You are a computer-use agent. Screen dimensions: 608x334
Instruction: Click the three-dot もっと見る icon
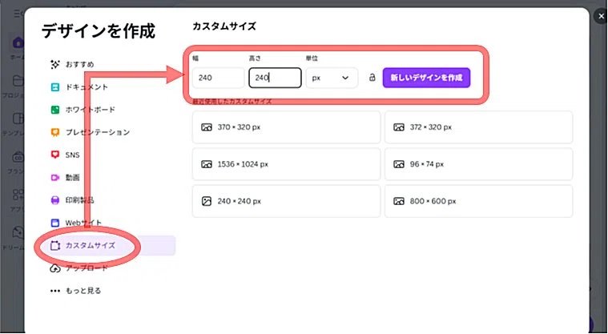[x=55, y=291]
